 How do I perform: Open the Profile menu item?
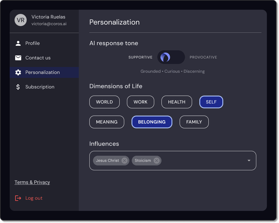(44, 43)
